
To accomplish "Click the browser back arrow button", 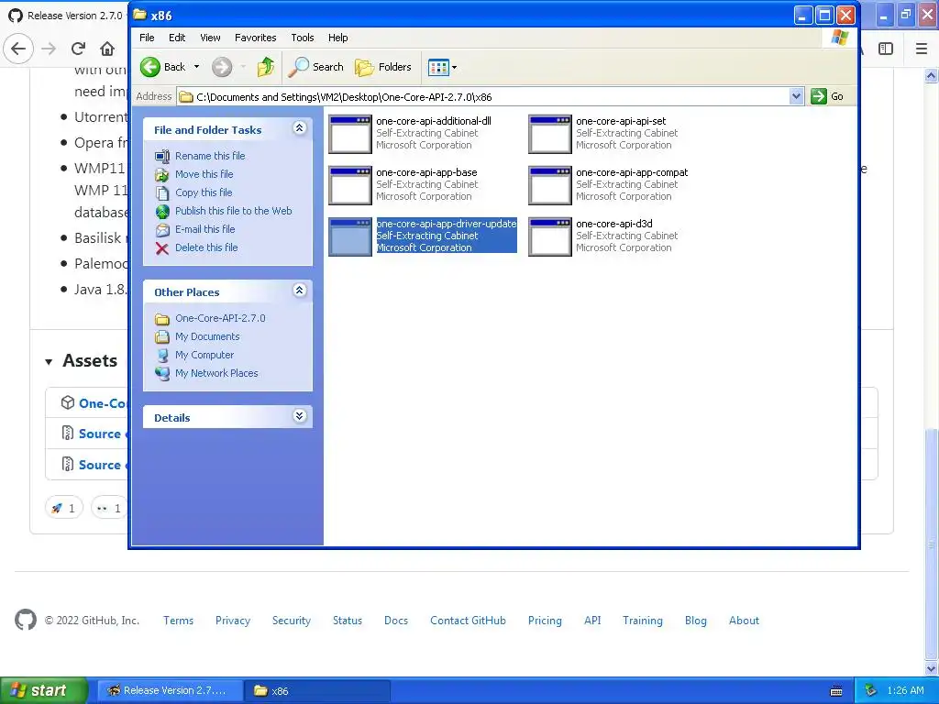I will pyautogui.click(x=18, y=49).
